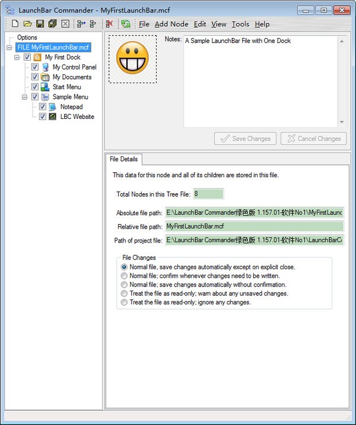This screenshot has height=425, width=356.
Task: Collapse the My First Dock tree node
Action: click(x=17, y=58)
